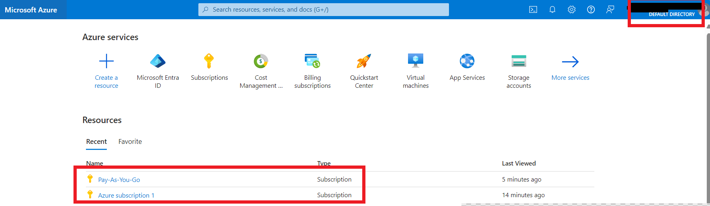Select the Subscription type of Azure subscription 1

coord(334,195)
